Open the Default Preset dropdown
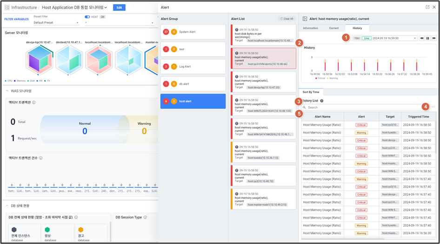Image resolution: width=440 pixels, height=244 pixels. pos(56,22)
